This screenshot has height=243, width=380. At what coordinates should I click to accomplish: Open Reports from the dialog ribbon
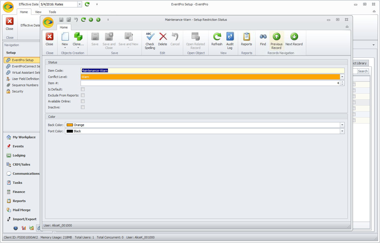(x=246, y=39)
